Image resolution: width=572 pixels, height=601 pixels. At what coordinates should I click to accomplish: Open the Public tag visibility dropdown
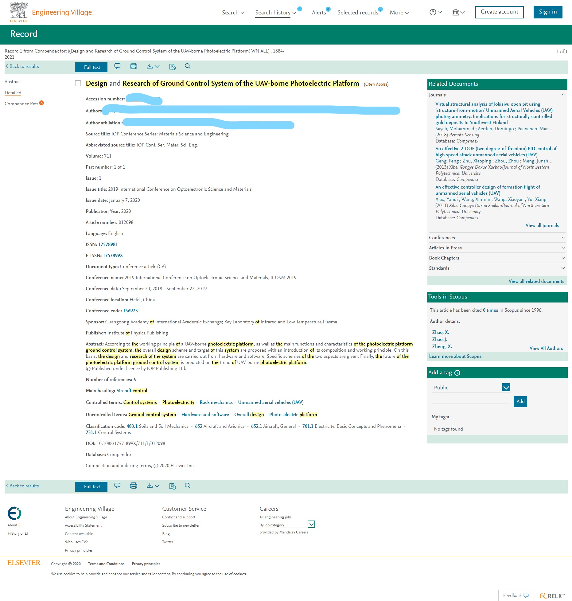tap(506, 388)
